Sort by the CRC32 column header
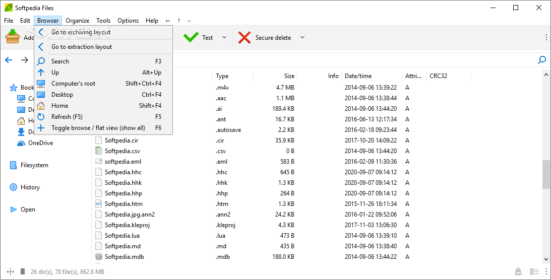Screen dimensions: 551x280 point(448,76)
